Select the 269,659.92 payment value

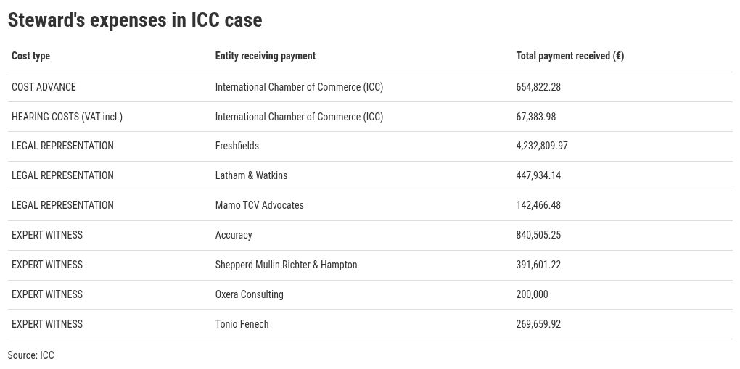(x=538, y=324)
